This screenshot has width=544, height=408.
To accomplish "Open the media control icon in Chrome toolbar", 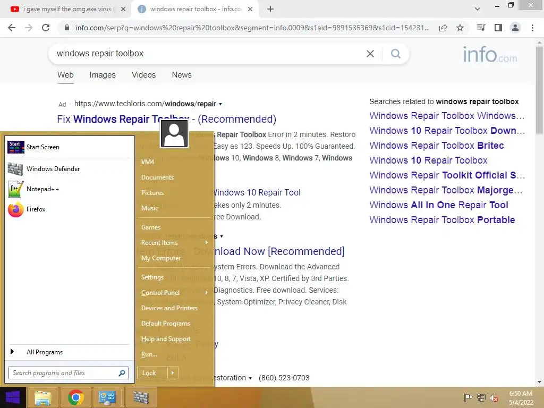I will pyautogui.click(x=481, y=28).
